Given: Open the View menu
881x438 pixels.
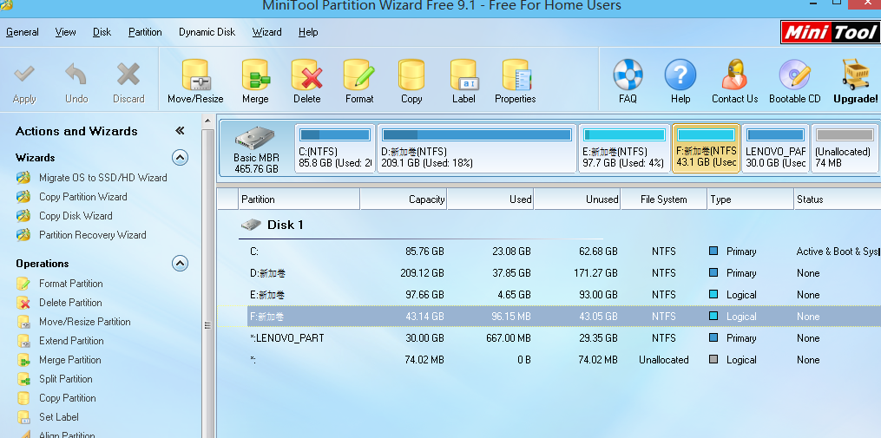Looking at the screenshot, I should click(66, 32).
